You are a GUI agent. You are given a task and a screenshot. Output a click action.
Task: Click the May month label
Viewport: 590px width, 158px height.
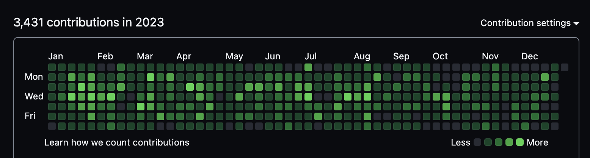click(234, 57)
